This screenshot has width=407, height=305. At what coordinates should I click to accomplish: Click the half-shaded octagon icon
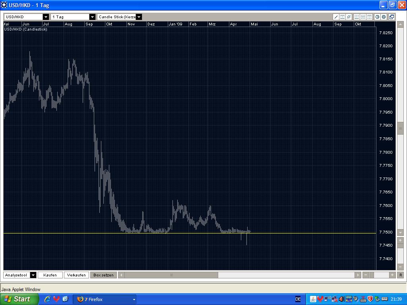pyautogui.click(x=377, y=17)
